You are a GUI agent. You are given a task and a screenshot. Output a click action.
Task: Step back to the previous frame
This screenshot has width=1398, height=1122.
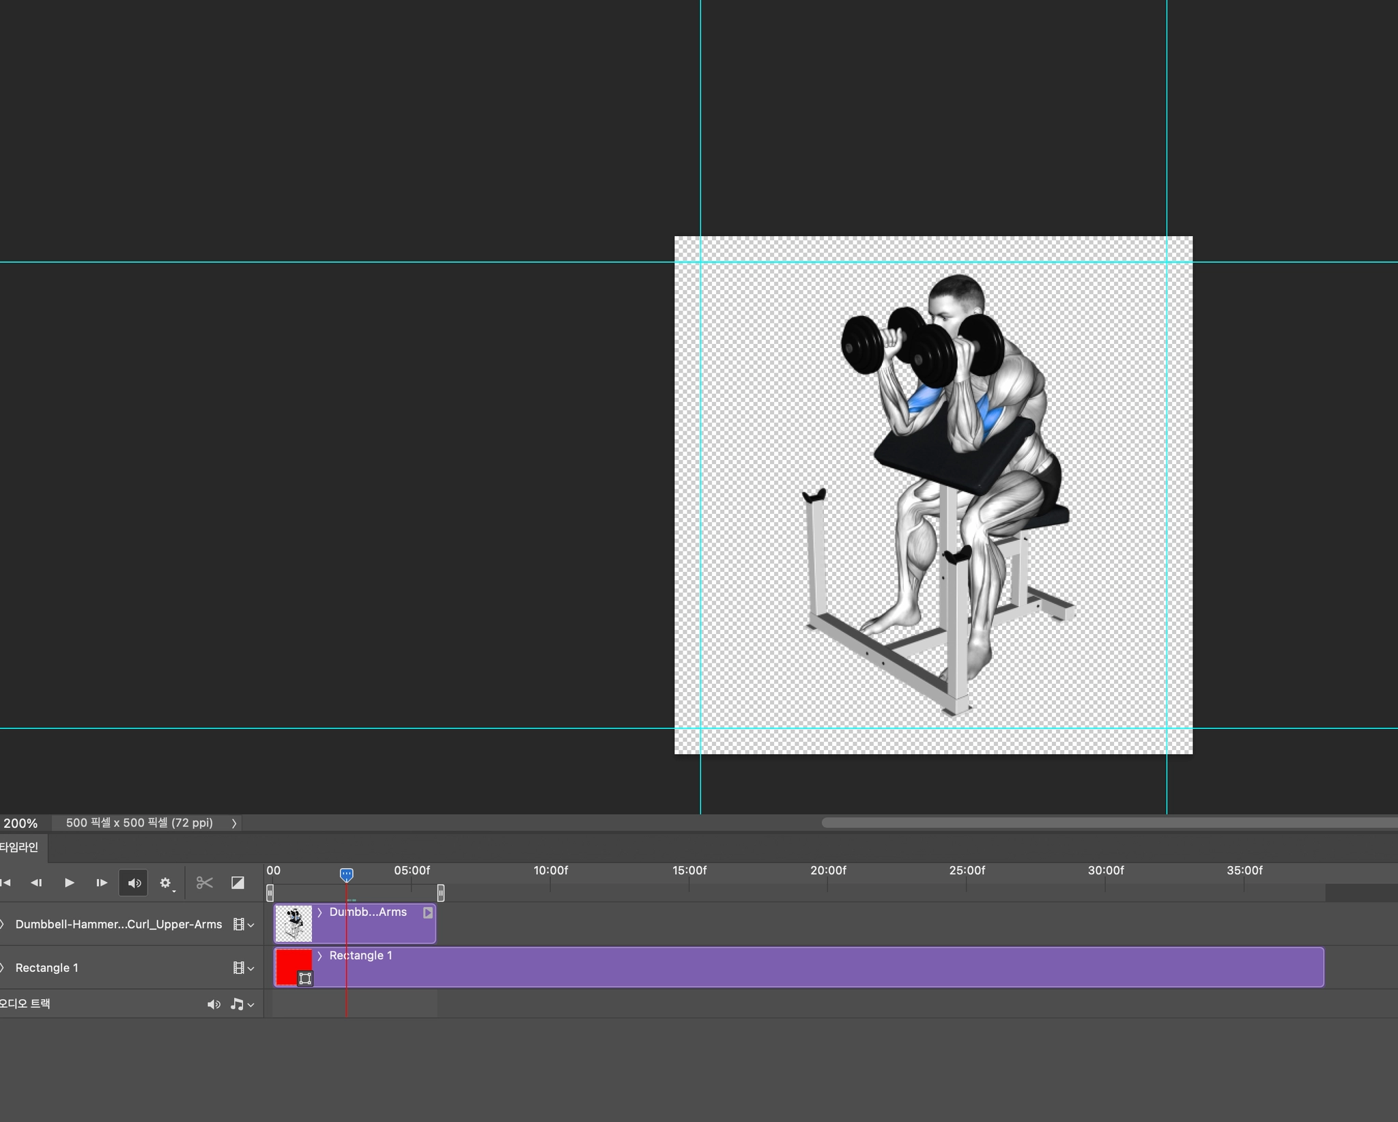36,882
